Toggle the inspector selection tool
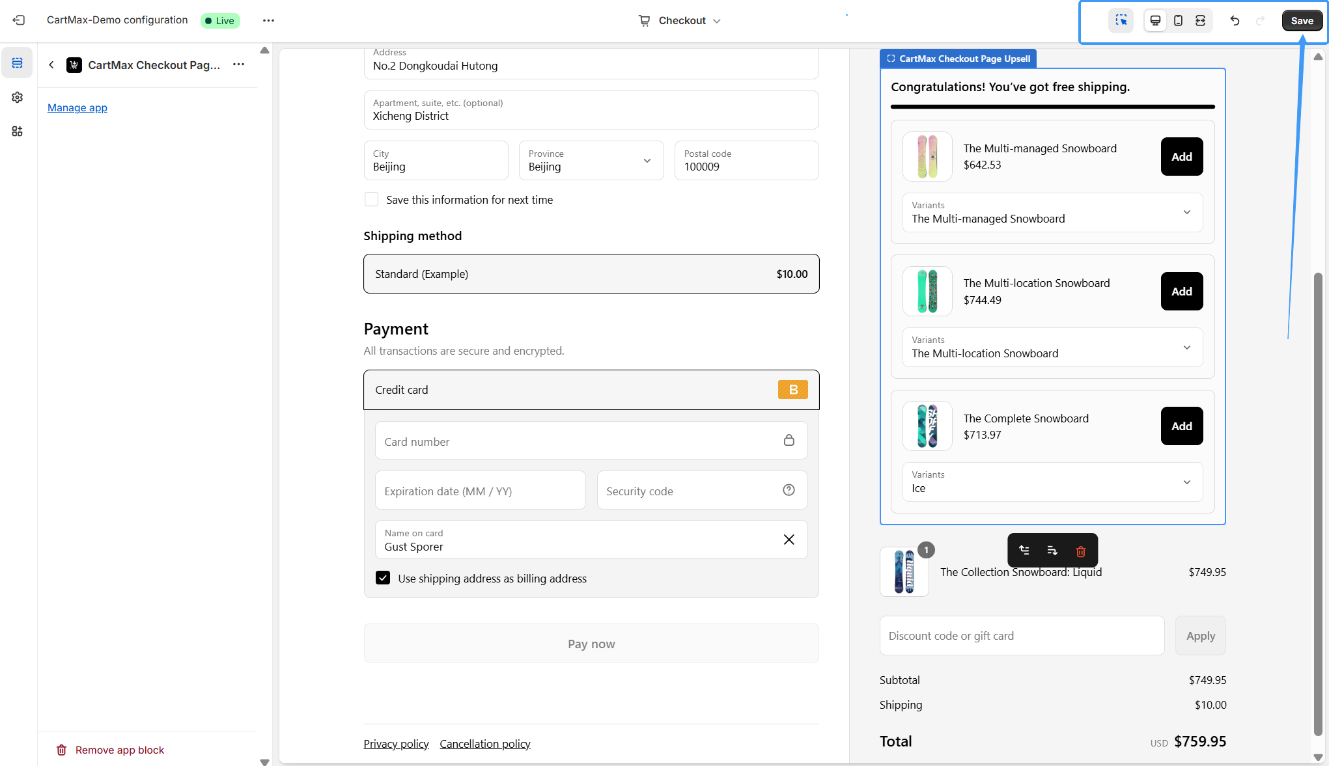The image size is (1329, 766). pyautogui.click(x=1121, y=20)
